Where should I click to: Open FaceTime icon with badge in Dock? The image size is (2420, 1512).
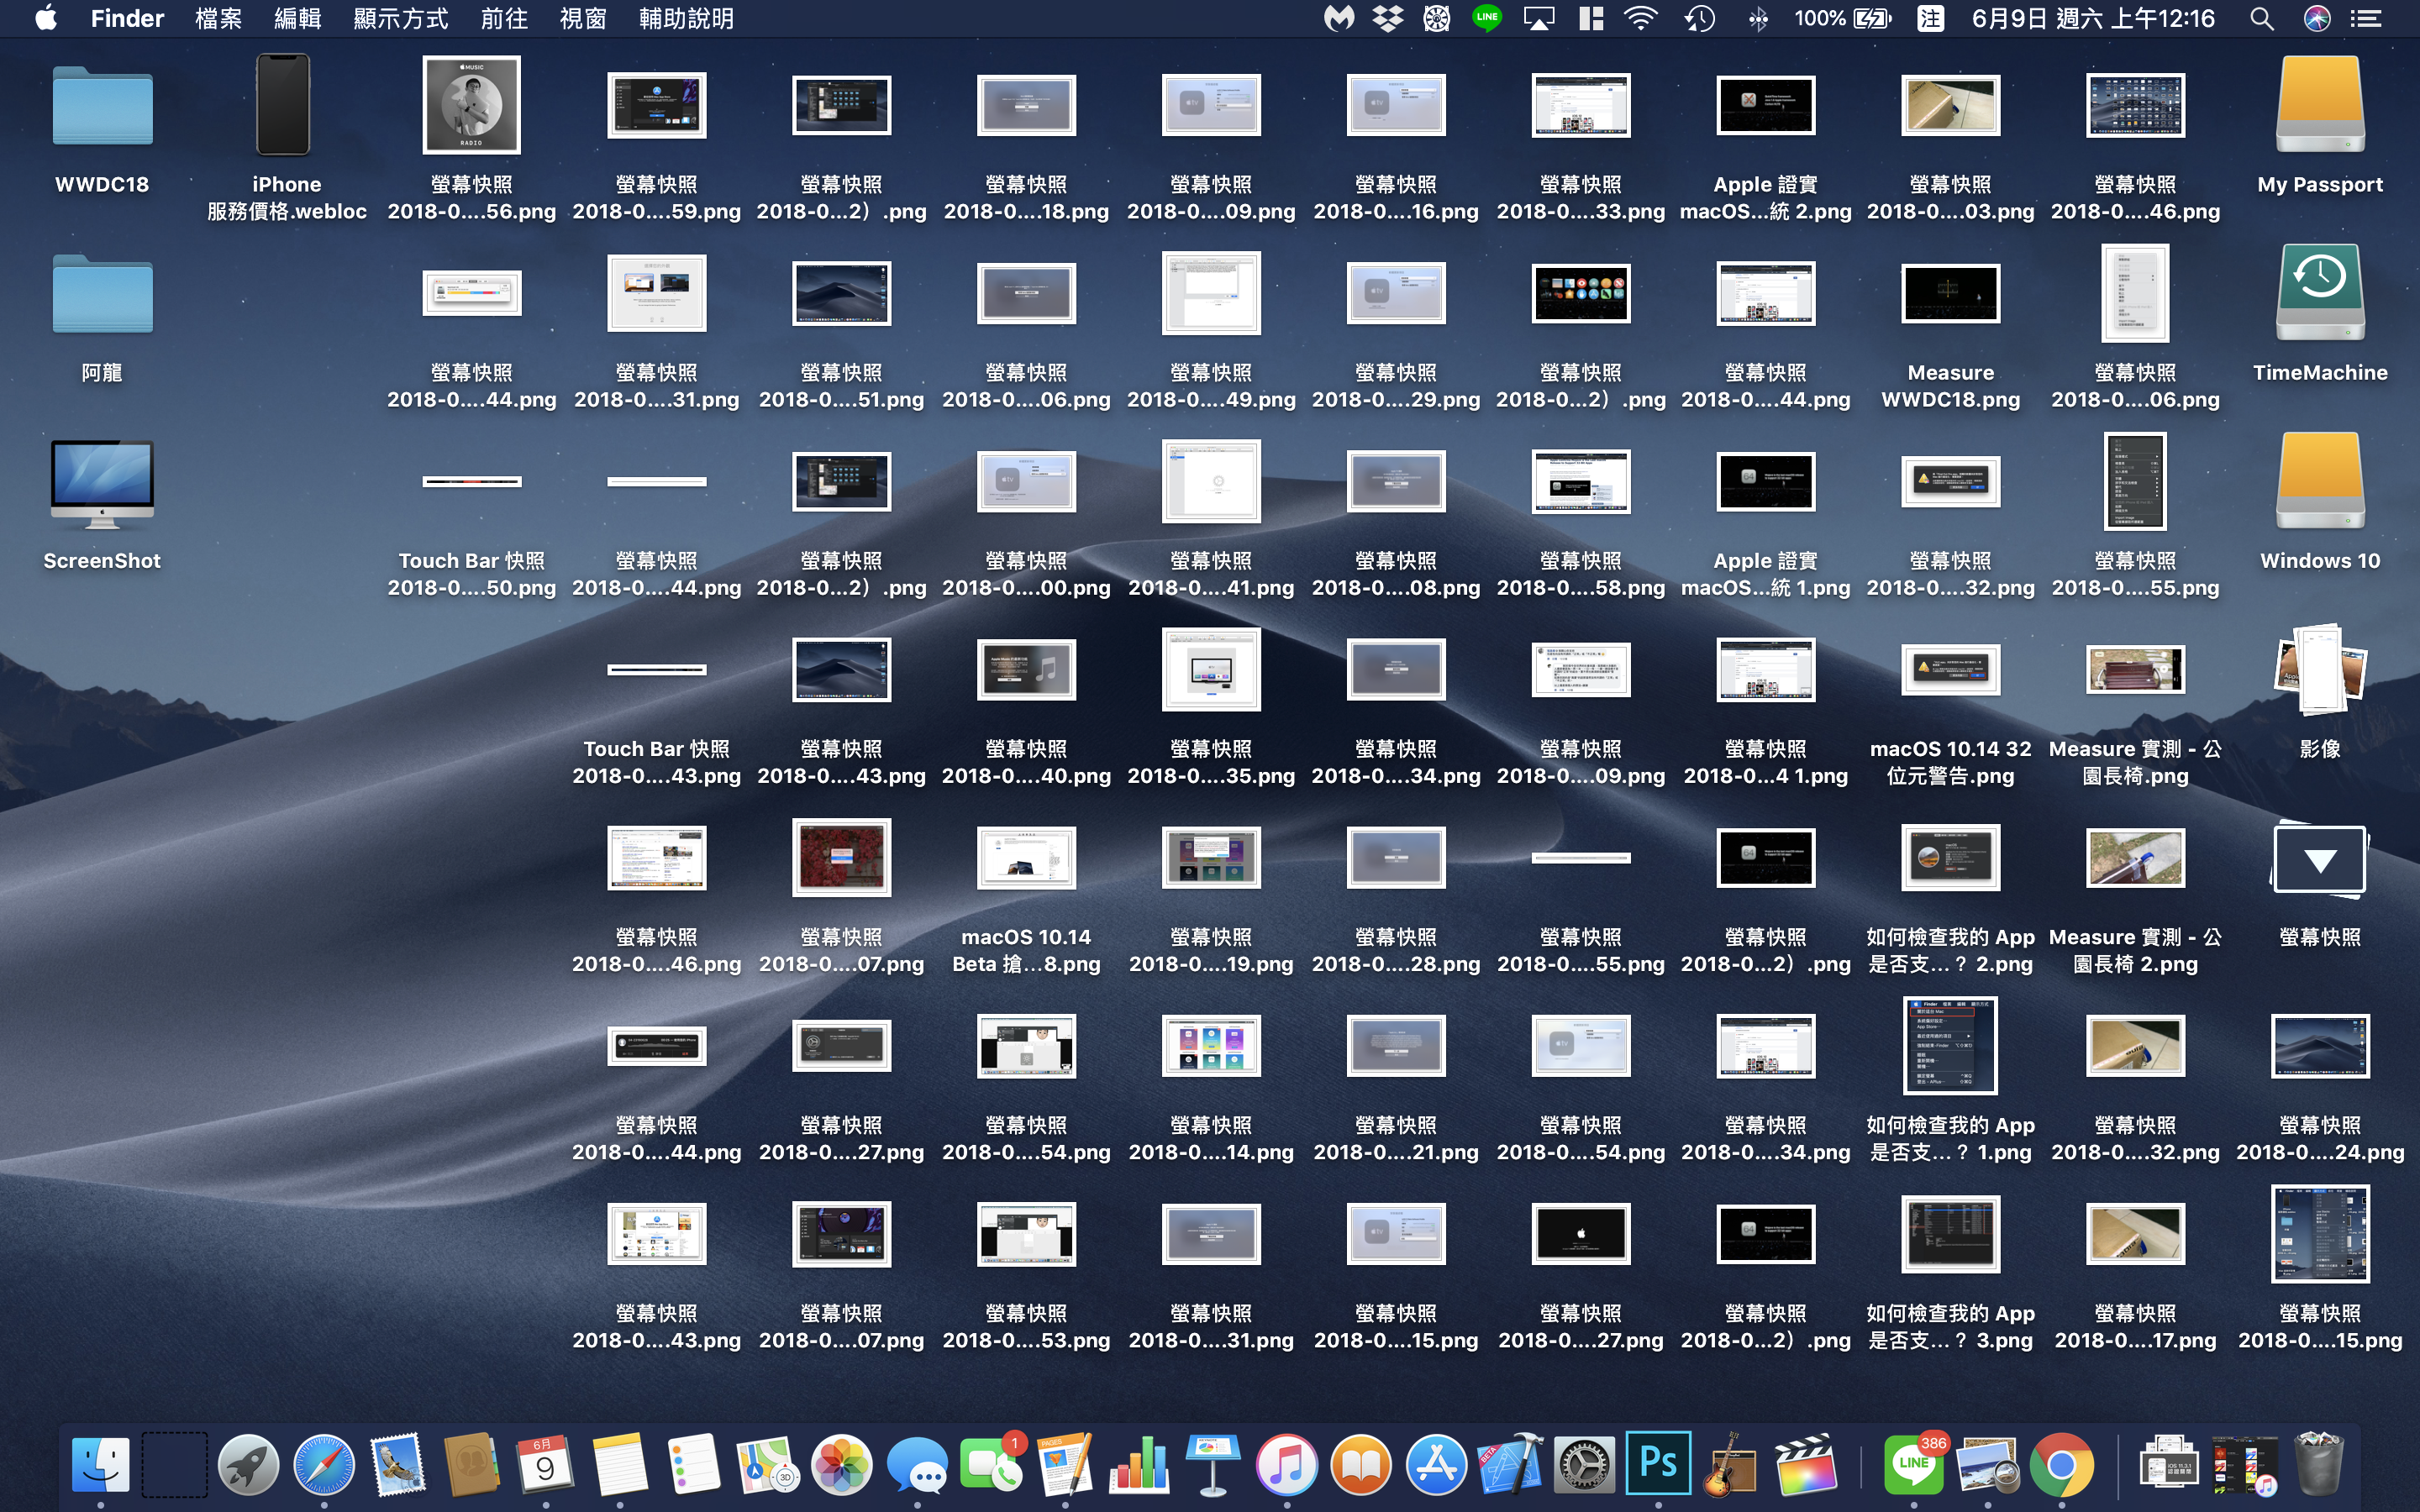990,1464
